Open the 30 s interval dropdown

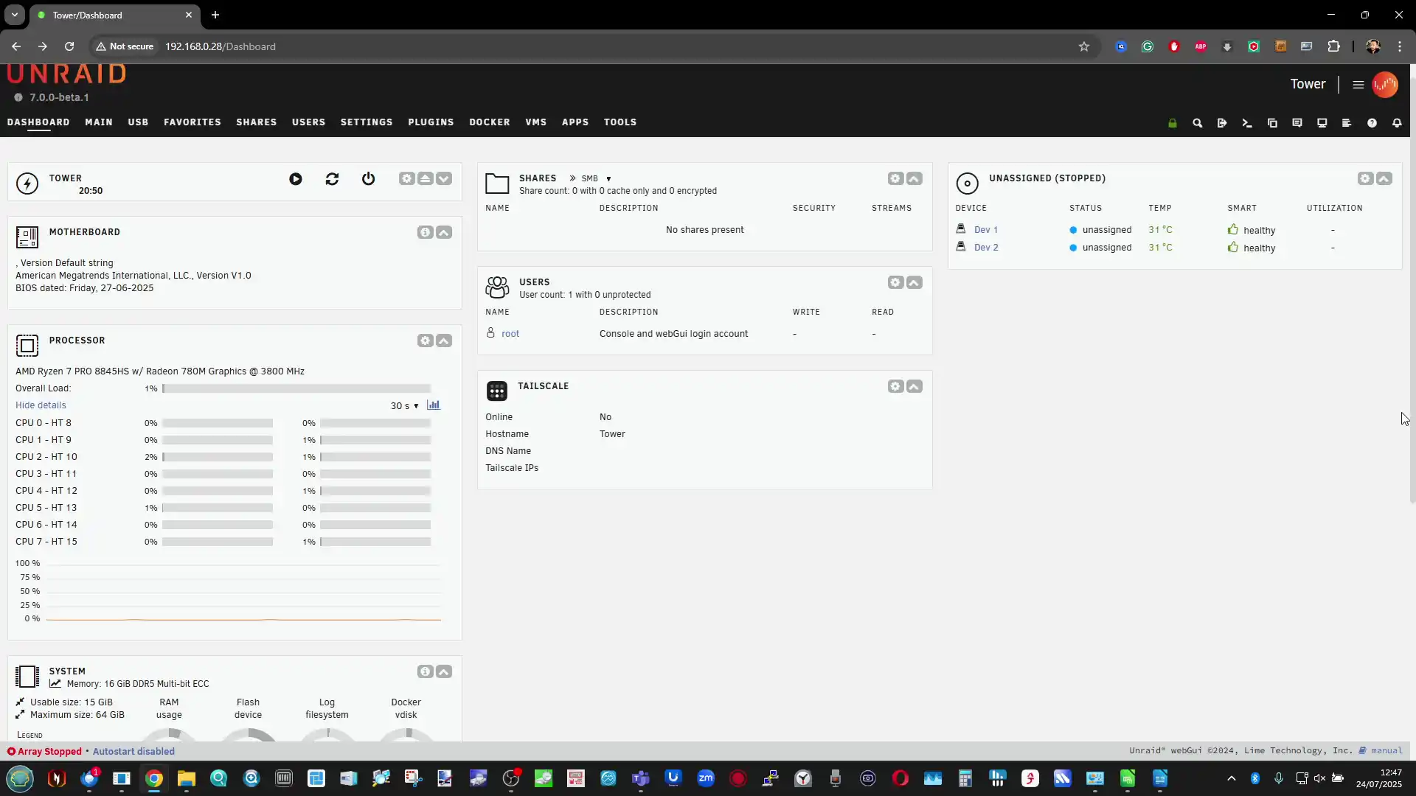coord(404,406)
